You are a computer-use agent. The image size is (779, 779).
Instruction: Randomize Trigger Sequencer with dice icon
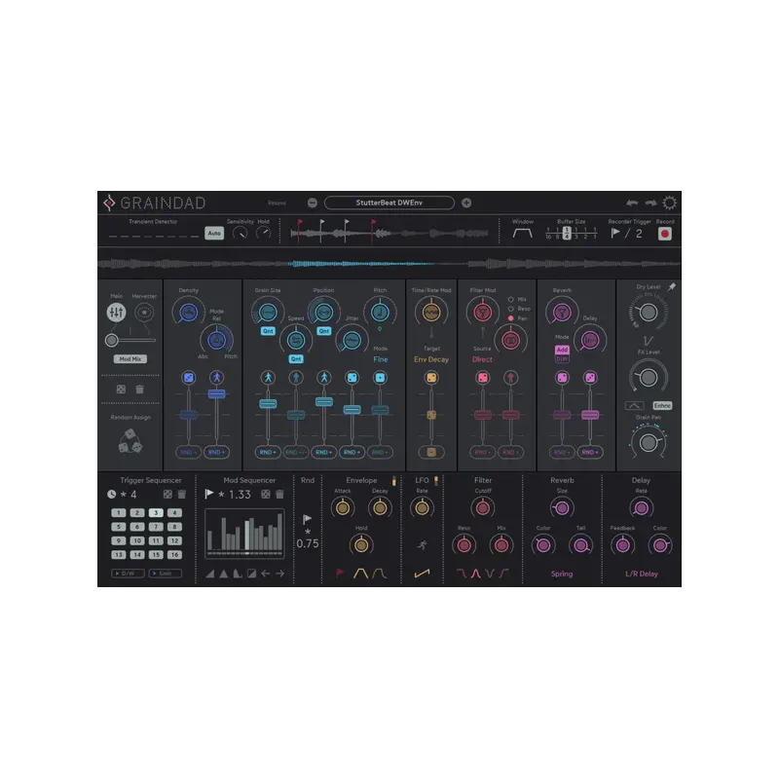point(167,495)
